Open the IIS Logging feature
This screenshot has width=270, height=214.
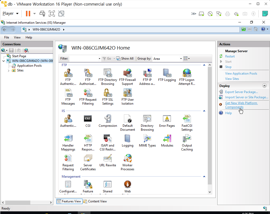tap(127, 141)
